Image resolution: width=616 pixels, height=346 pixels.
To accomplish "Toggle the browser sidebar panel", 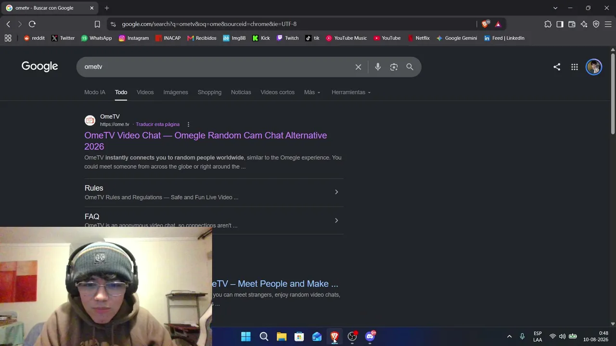I will 560,24.
